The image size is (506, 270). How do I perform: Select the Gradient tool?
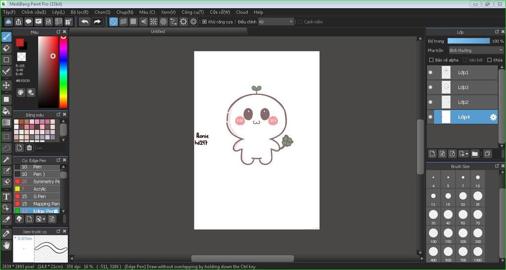point(6,123)
